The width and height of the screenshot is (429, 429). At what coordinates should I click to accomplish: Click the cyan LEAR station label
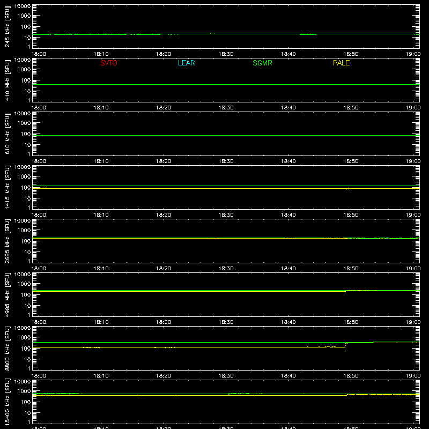pyautogui.click(x=186, y=63)
